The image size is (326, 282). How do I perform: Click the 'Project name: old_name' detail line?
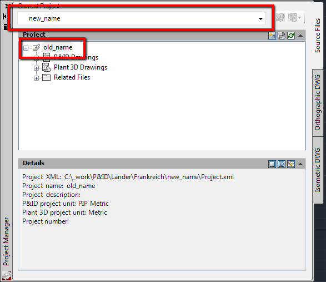click(59, 186)
